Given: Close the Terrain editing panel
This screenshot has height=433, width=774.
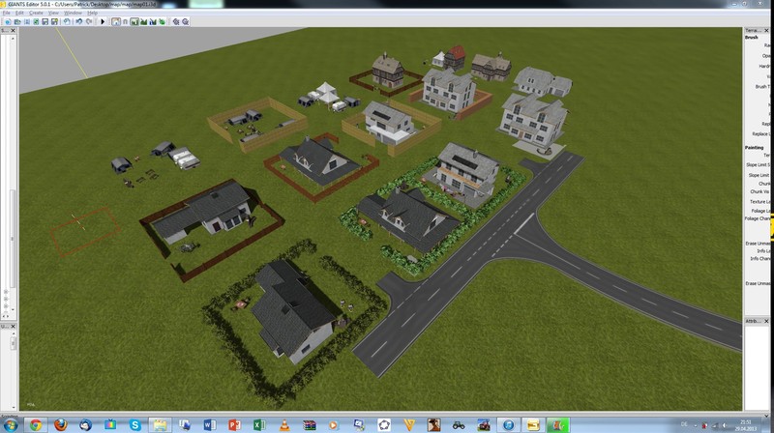Looking at the screenshot, I should (766, 31).
